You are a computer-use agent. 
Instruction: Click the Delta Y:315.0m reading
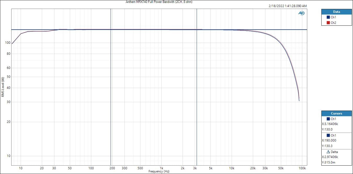(x=328, y=162)
